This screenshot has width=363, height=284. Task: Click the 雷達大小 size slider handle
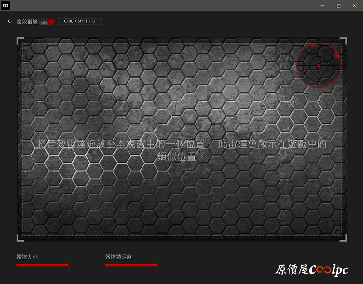point(69,265)
